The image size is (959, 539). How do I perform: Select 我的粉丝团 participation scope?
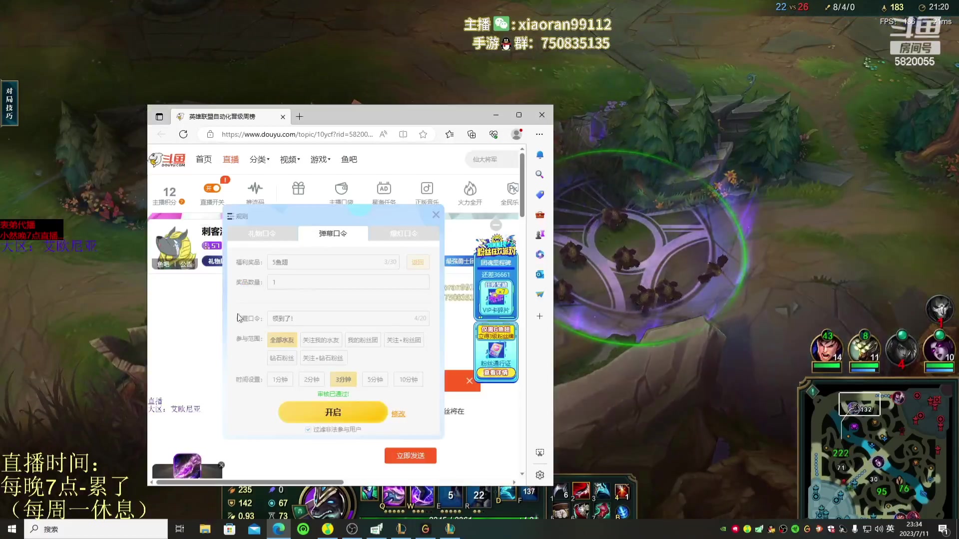(x=363, y=340)
